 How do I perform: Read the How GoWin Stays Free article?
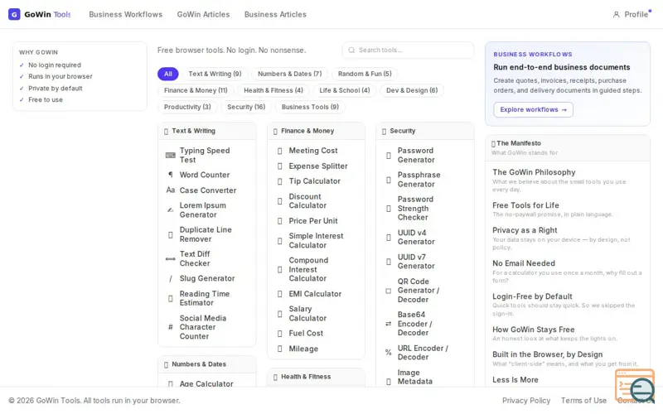click(x=533, y=330)
